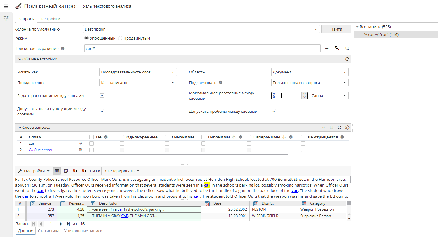Increase maximum word distance stepper
Viewport: 440px width, 237px height.
pyautogui.click(x=304, y=94)
